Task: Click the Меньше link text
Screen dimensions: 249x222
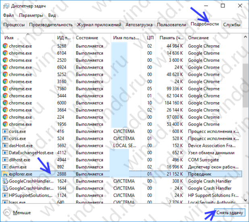Action: tap(22, 213)
